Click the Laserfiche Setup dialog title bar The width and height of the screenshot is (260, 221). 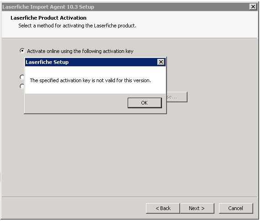(91, 62)
